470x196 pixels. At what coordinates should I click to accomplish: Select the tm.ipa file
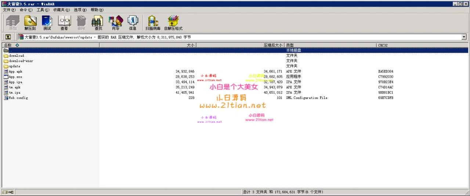click(15, 93)
